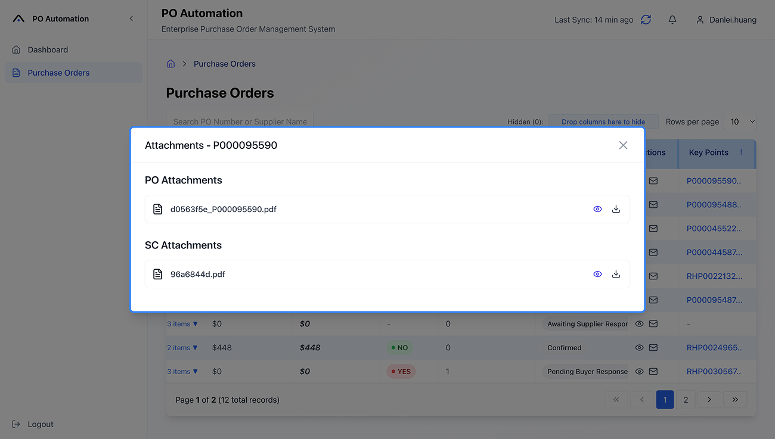Click the PO search input field

coord(240,121)
